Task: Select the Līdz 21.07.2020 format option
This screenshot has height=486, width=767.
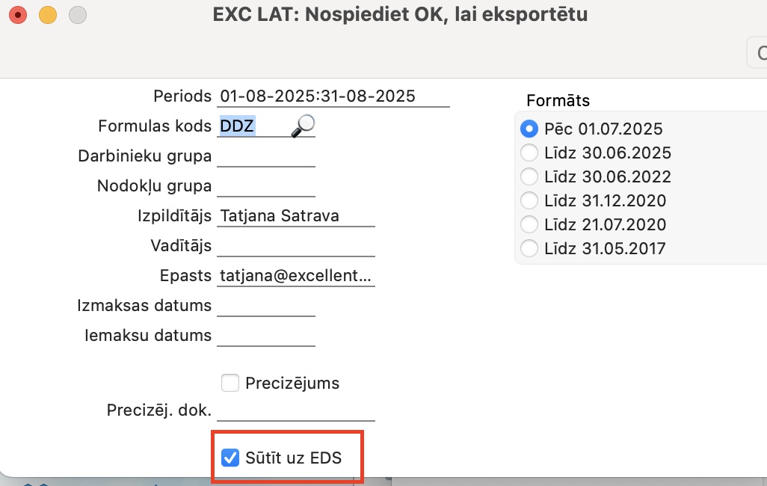Action: [x=529, y=224]
